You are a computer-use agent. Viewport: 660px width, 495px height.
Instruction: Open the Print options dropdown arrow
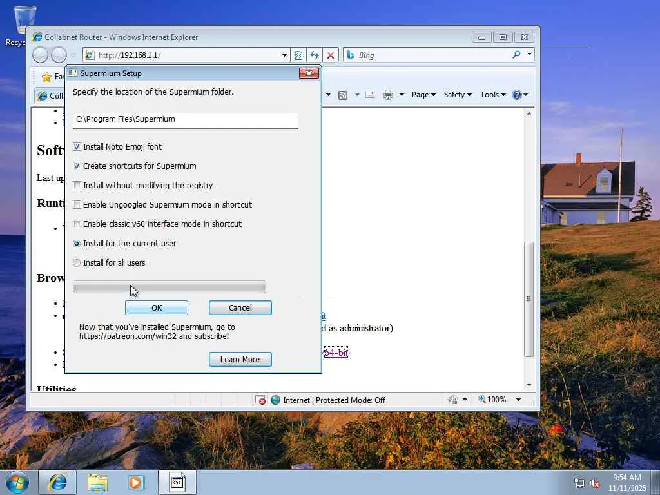tap(402, 95)
